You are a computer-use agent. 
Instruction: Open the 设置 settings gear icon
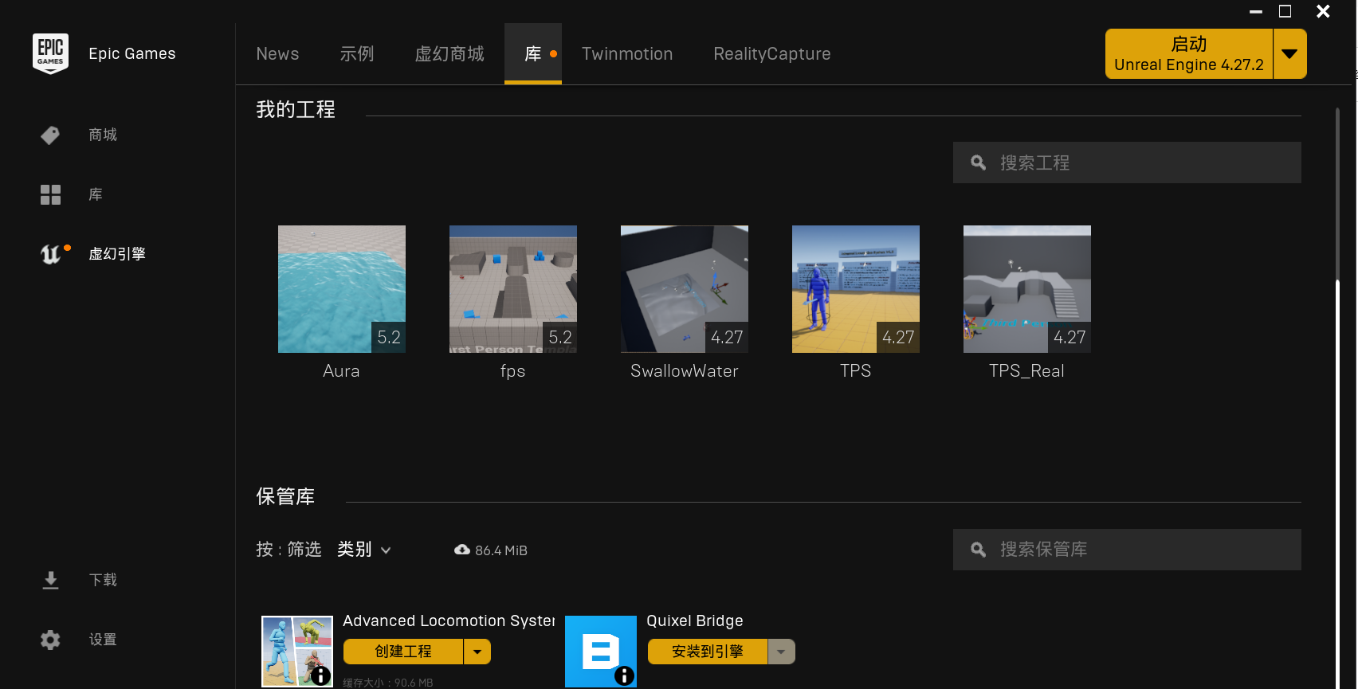(50, 640)
